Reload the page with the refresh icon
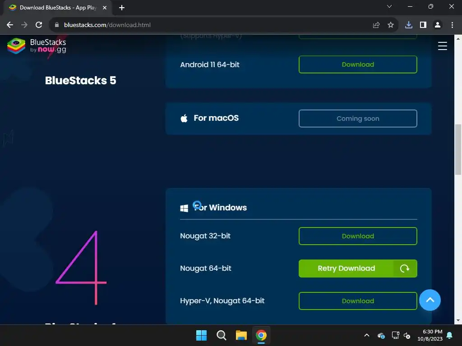 click(x=39, y=25)
